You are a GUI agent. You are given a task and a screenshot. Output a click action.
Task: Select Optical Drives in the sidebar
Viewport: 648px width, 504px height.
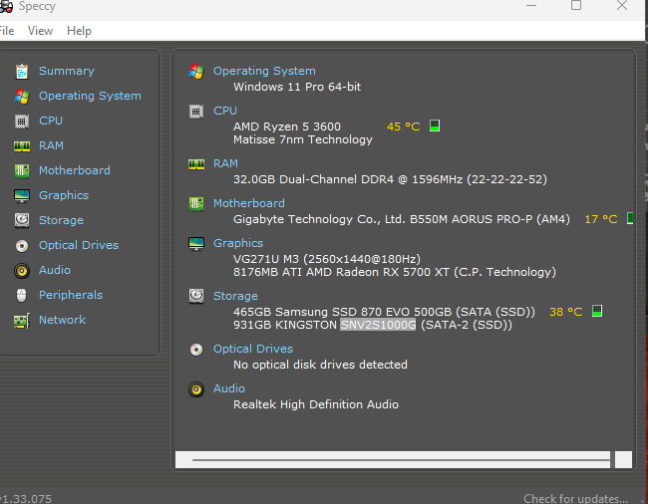pyautogui.click(x=79, y=245)
